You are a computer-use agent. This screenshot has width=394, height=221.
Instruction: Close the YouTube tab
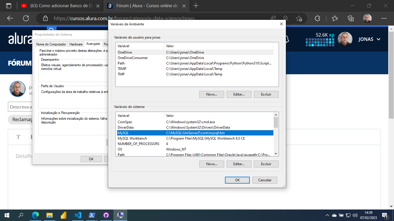pos(98,6)
